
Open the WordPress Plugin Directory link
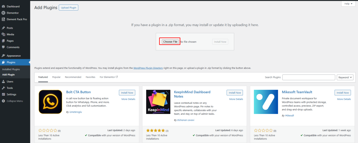[x=148, y=68]
